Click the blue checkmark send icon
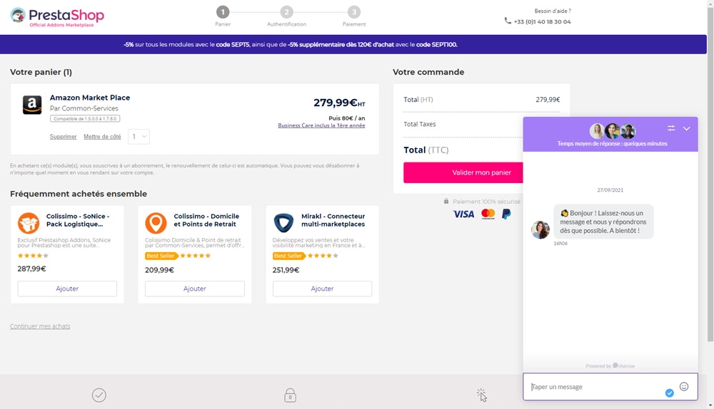The height and width of the screenshot is (409, 714). pyautogui.click(x=670, y=393)
